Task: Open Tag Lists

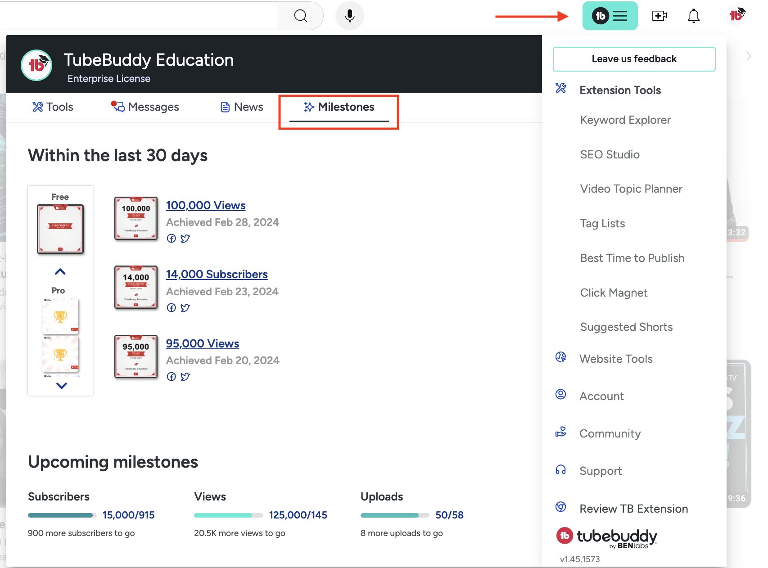Action: [x=602, y=224]
